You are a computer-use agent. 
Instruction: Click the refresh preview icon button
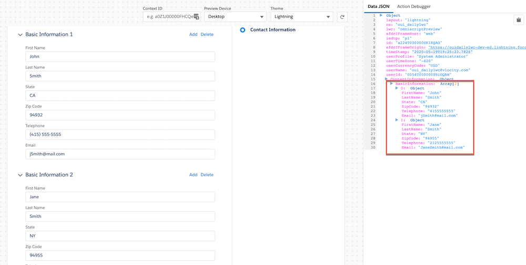pyautogui.click(x=342, y=17)
